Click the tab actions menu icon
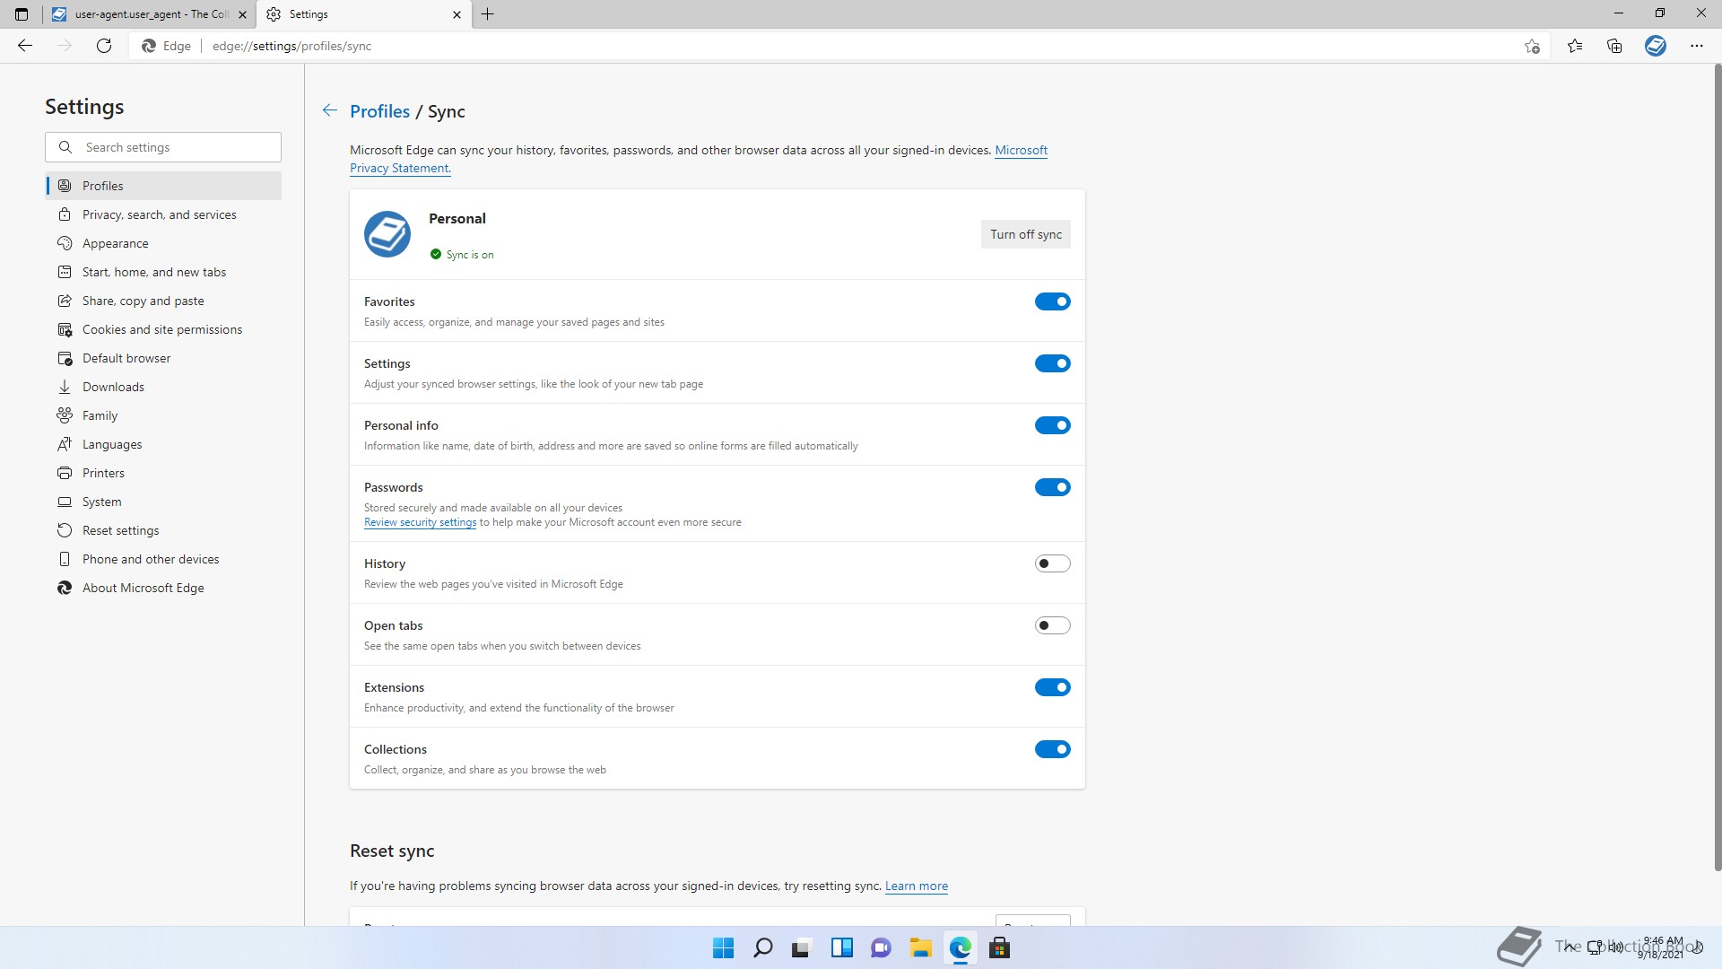The height and width of the screenshot is (969, 1722). click(22, 14)
